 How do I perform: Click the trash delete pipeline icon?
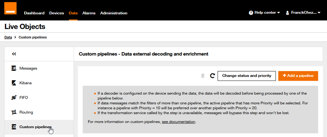(203, 76)
